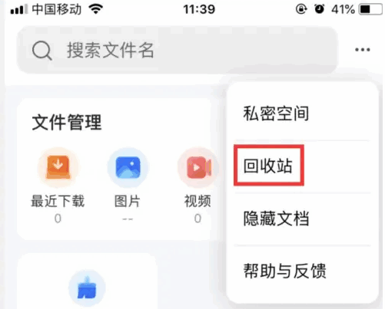This screenshot has height=309, width=385.
Task: Tap the search magnifier icon
Action: point(42,51)
